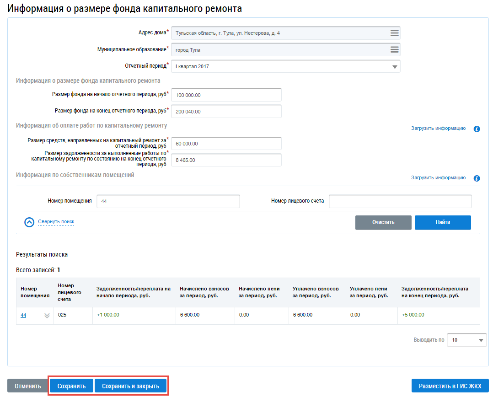Open premises number 44 link in results
The image size is (493, 397).
click(23, 315)
